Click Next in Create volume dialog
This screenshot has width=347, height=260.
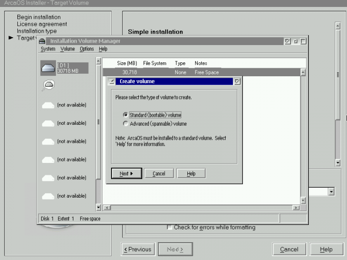126,173
